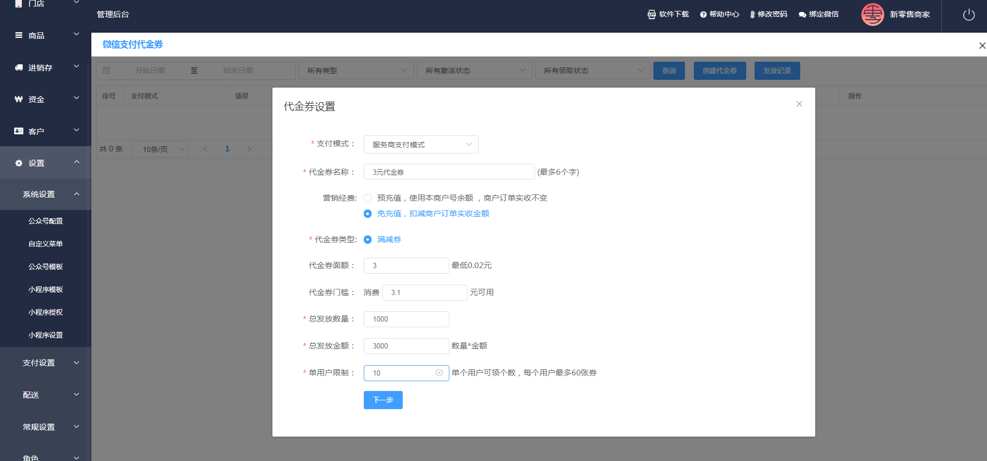Viewport: 987px width, 461px height.
Task: Click the bind WeChat chat icon
Action: 802,15
